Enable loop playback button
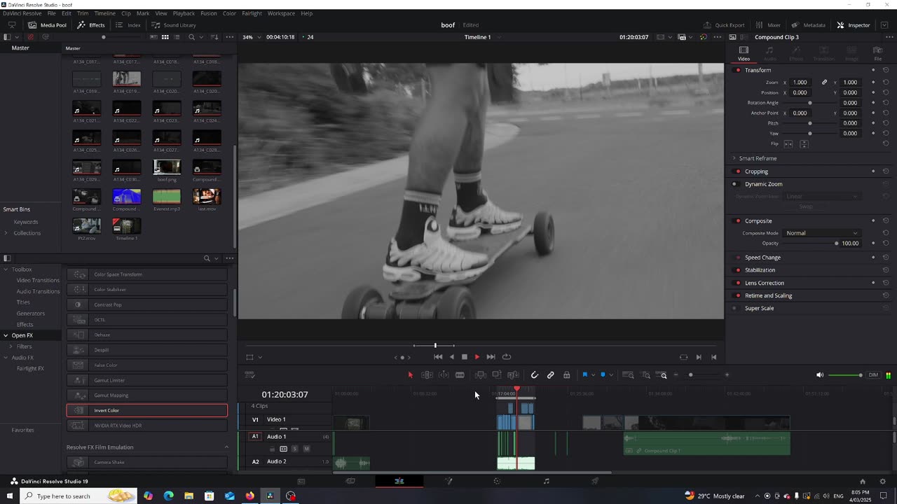The image size is (897, 504). point(507,357)
